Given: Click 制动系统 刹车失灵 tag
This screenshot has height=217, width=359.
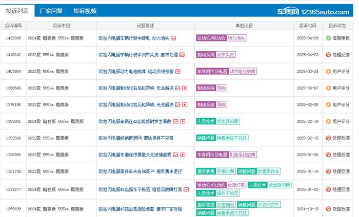Looking at the screenshot, I should point(216,55).
